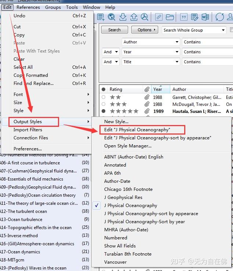233x271 pixels.
Task: Click the Return to Word icon
Action: tap(205, 17)
